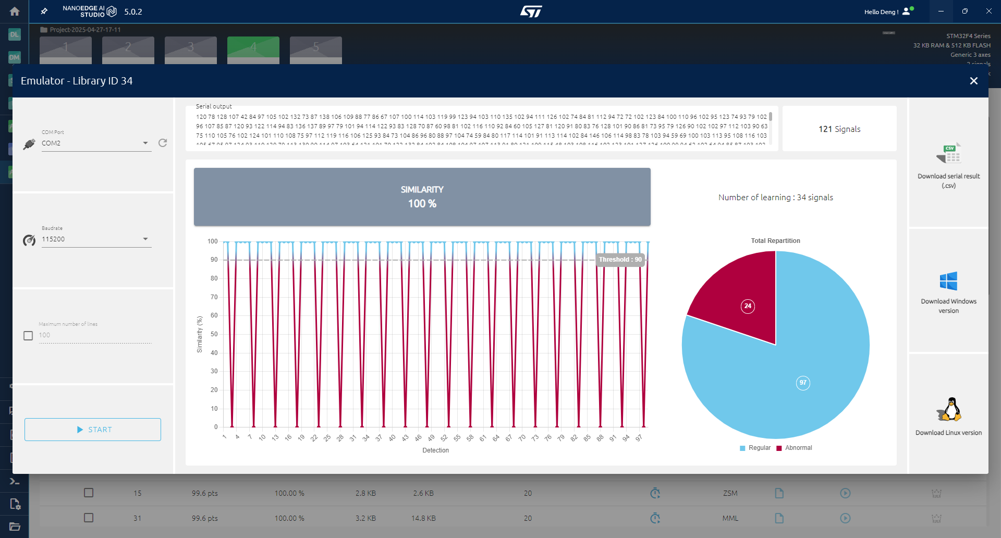
Task: Open the timer icon in row 15
Action: [x=655, y=493]
